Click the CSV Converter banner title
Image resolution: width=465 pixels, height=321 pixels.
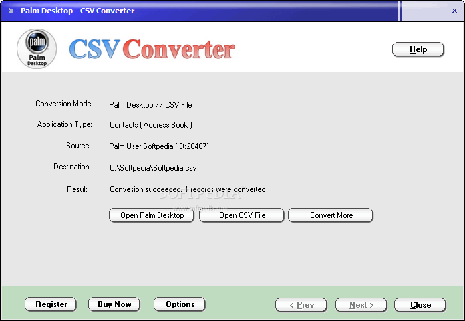tap(152, 49)
